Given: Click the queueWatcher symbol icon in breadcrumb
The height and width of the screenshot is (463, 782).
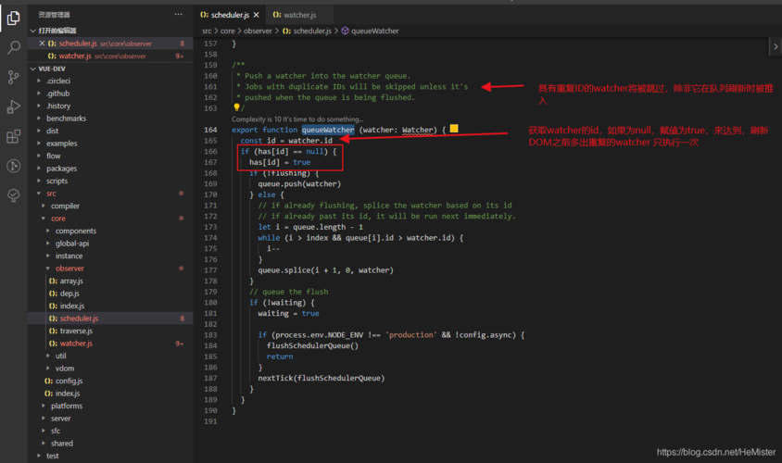Looking at the screenshot, I should (345, 31).
